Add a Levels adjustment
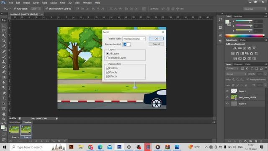Screen dimensions: 268x151 pyautogui.click(x=240, y=48)
